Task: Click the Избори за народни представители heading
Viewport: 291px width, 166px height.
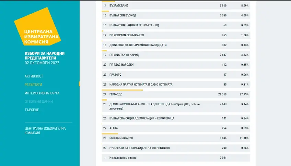Action: point(45,55)
